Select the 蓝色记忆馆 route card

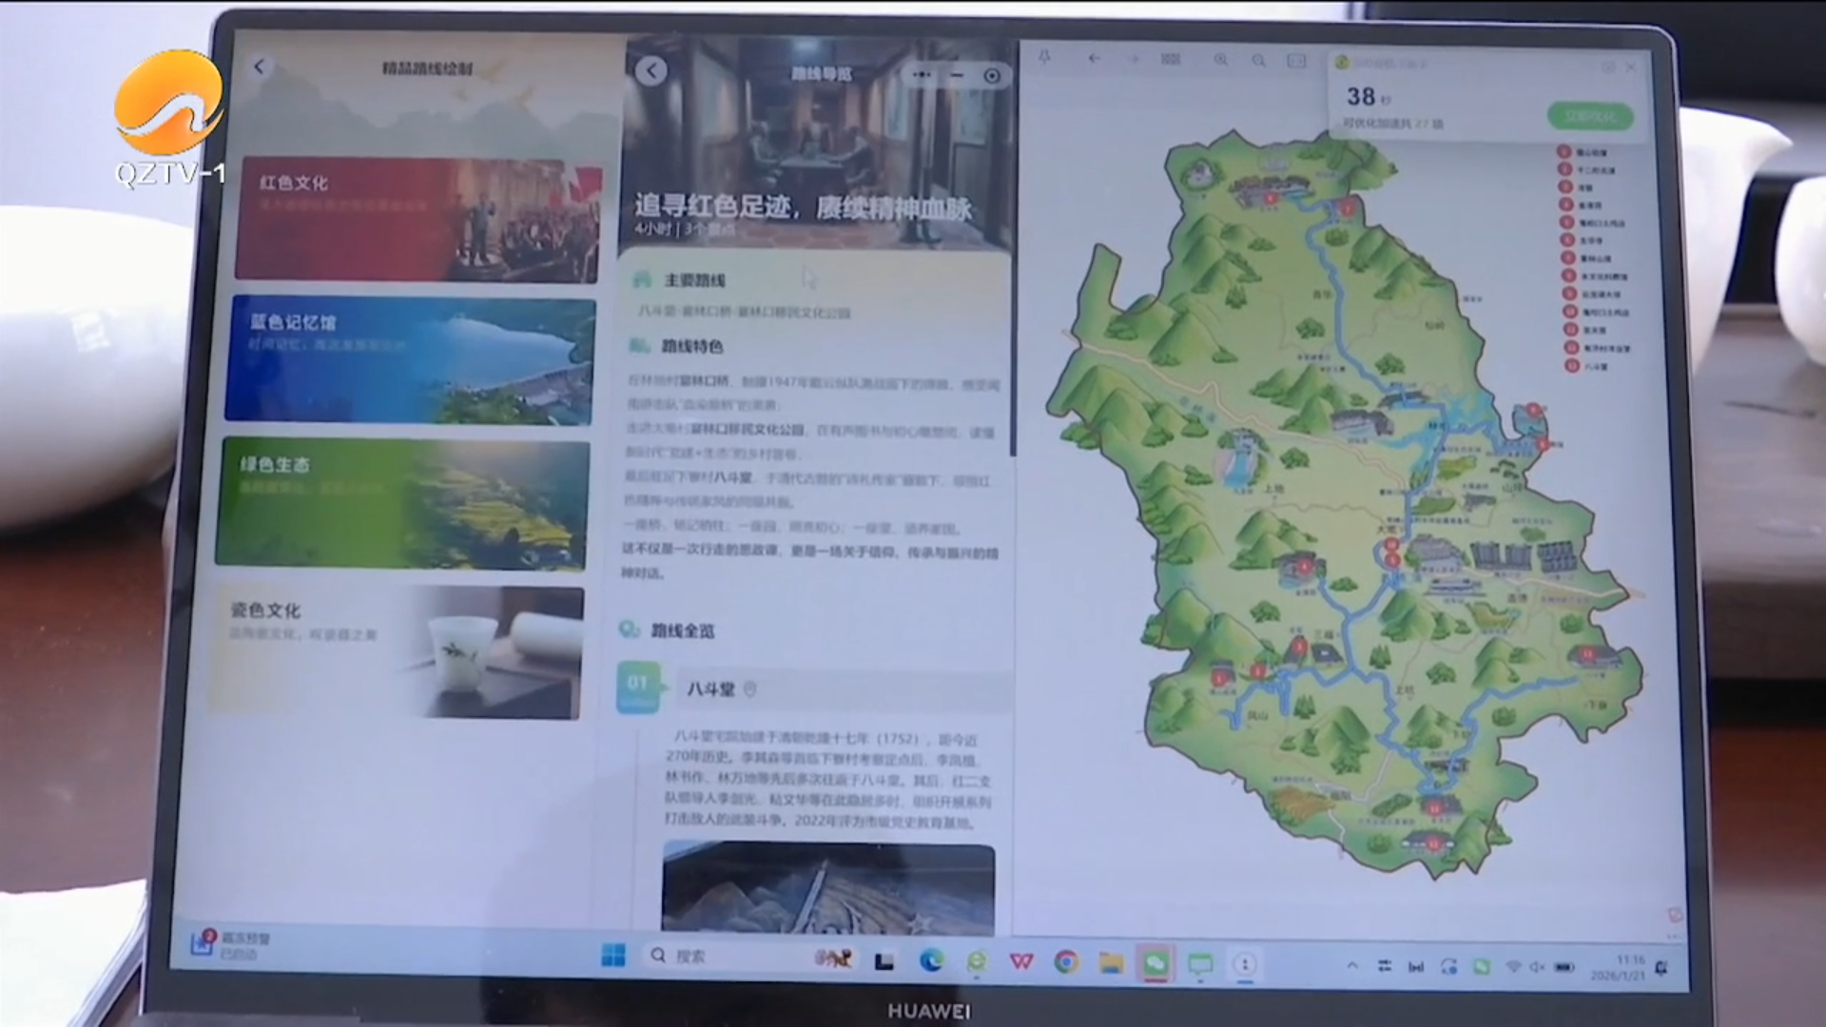pos(411,360)
